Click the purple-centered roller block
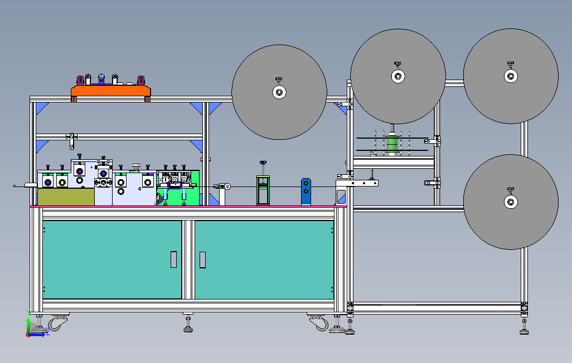 (x=80, y=170)
